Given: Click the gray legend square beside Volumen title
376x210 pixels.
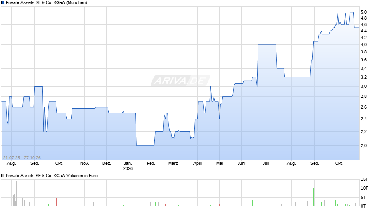Looking at the screenshot, I should [3, 176].
